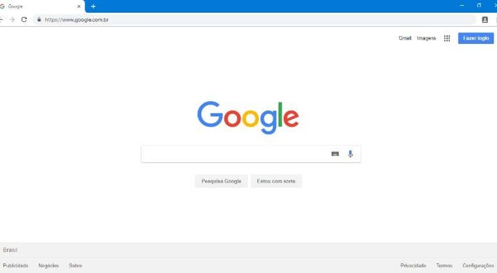Open the Imagens link
Screen dimensions: 497x273
pos(426,38)
